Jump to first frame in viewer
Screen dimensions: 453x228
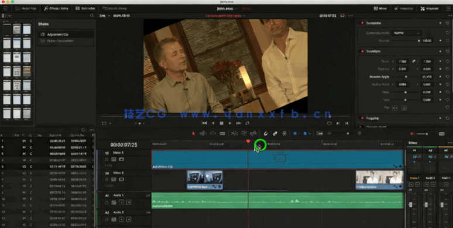204,123
